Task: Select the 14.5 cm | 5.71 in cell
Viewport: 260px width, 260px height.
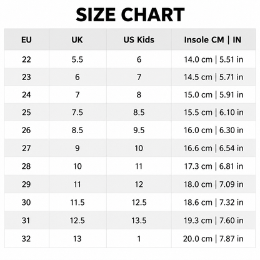Action: (x=213, y=77)
